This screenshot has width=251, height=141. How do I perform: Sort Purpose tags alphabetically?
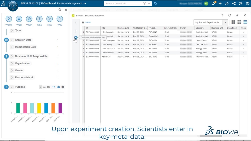point(49,87)
